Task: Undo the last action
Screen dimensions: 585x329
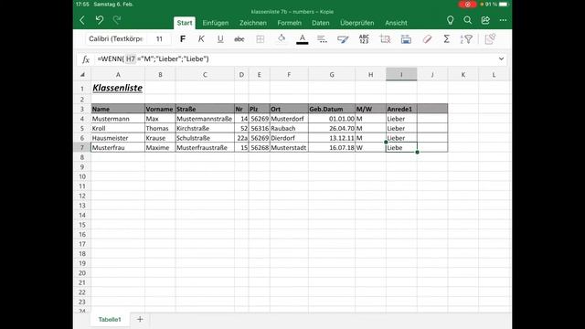Action: 100,20
